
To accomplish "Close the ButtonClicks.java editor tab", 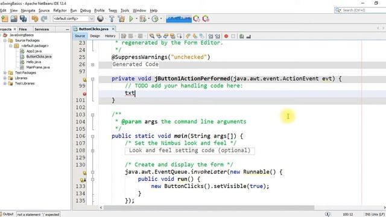I will [113, 29].
